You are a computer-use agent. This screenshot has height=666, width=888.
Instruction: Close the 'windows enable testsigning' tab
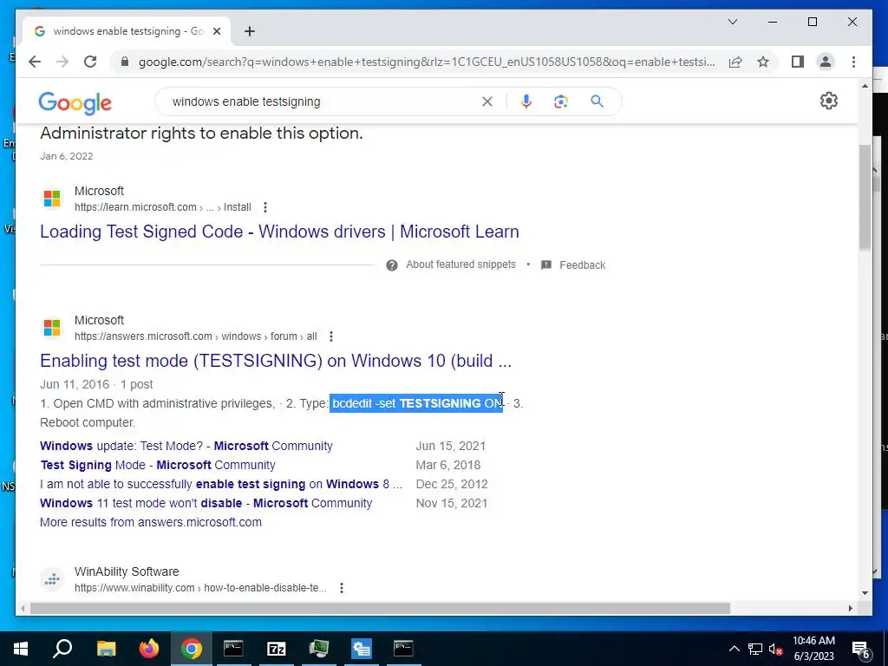pos(216,31)
